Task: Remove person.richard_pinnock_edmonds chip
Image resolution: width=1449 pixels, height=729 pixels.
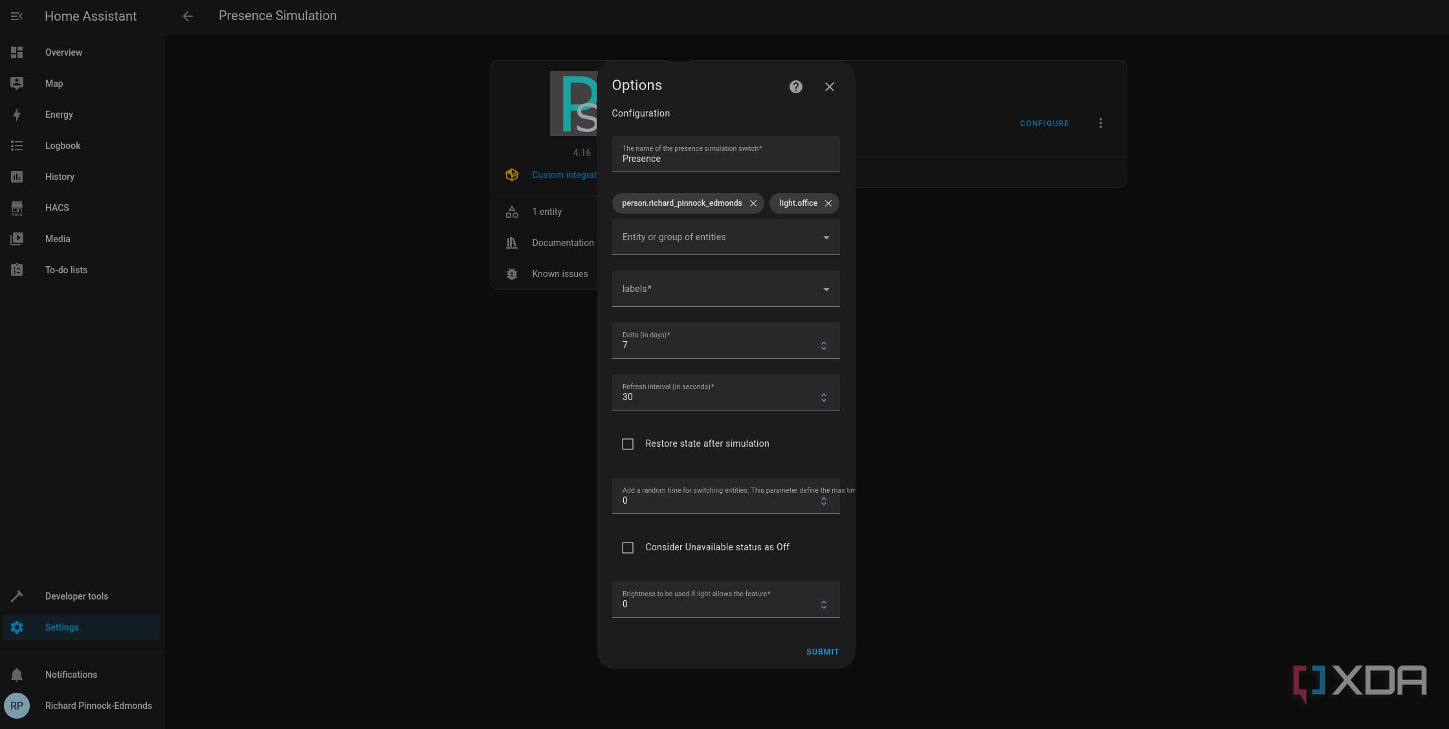Action: click(x=753, y=203)
